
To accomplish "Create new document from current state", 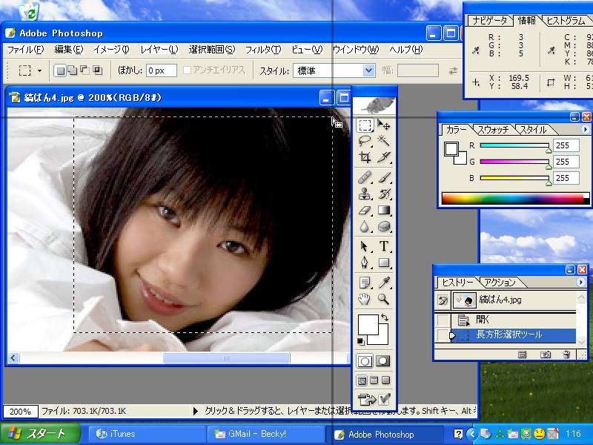I will 523,355.
